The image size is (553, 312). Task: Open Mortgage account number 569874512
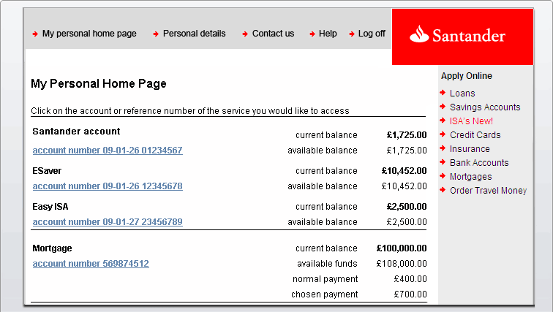click(x=91, y=263)
